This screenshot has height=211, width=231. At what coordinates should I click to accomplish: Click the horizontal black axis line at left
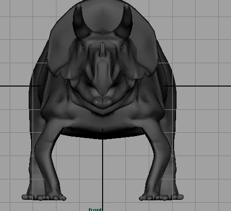click(x=15, y=86)
